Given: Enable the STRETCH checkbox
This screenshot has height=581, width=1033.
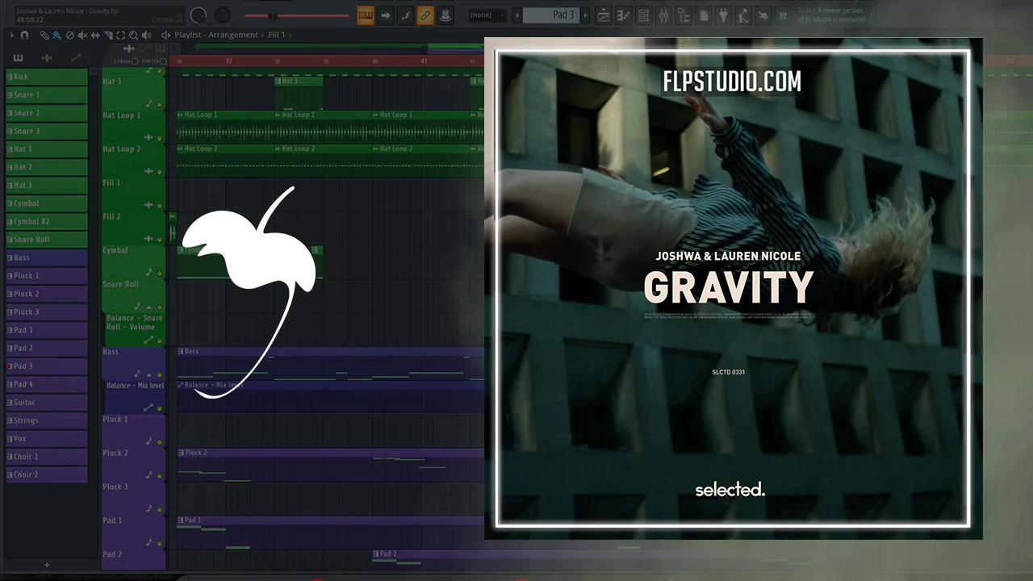Looking at the screenshot, I should coord(163,61).
